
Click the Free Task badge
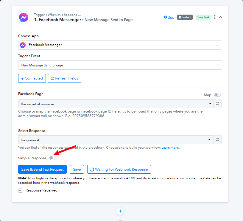click(x=203, y=17)
